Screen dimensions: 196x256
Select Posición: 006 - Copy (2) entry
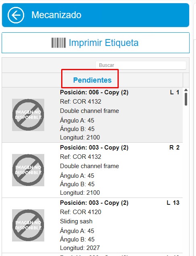tap(92, 115)
